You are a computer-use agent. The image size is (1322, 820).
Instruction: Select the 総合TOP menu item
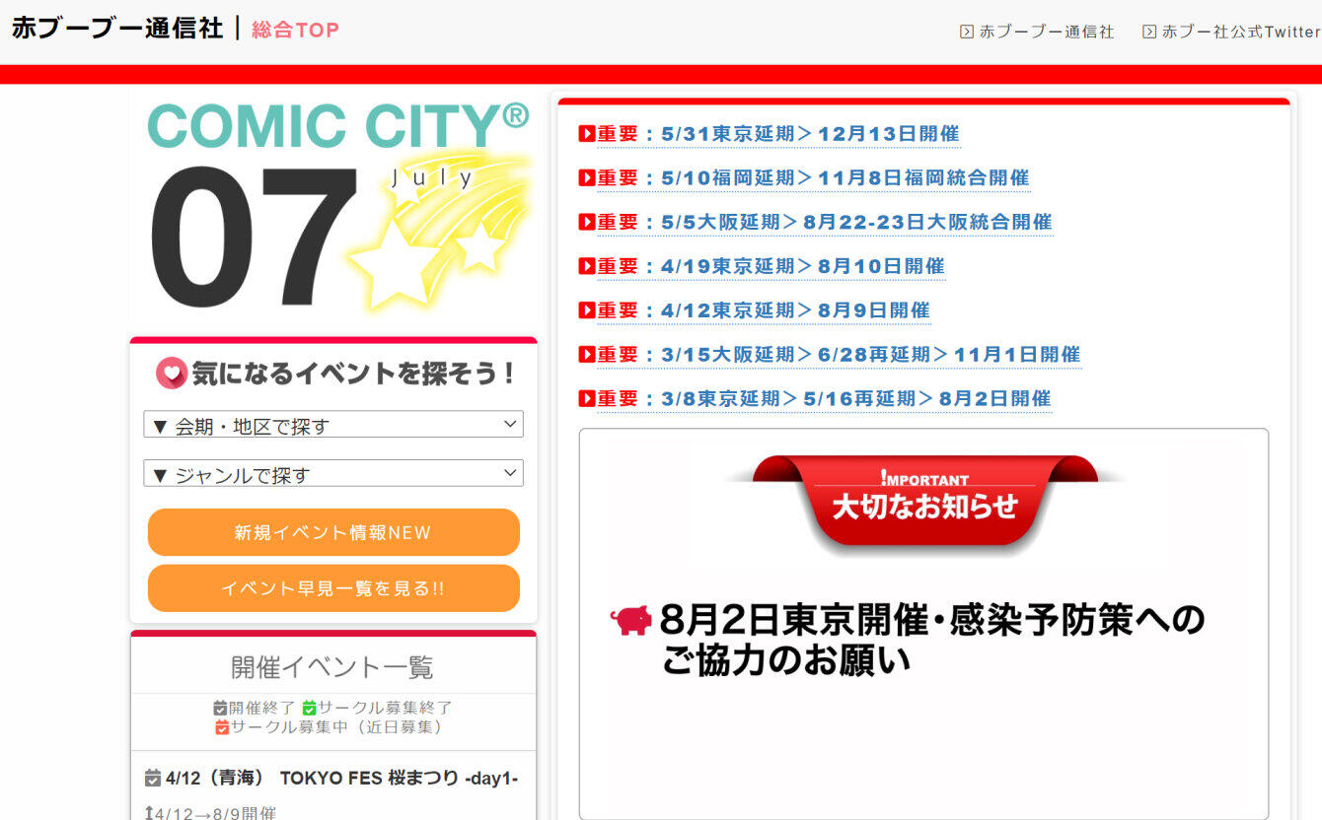(293, 29)
